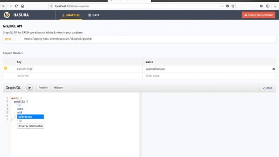Image resolution: width=279 pixels, height=157 pixels.
Task: Click the Value column header
Action: [x=149, y=62]
